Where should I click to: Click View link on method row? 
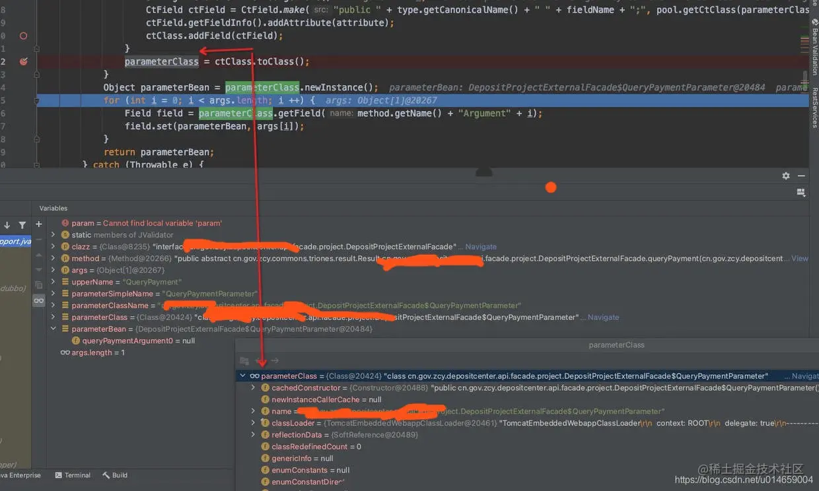(x=800, y=259)
